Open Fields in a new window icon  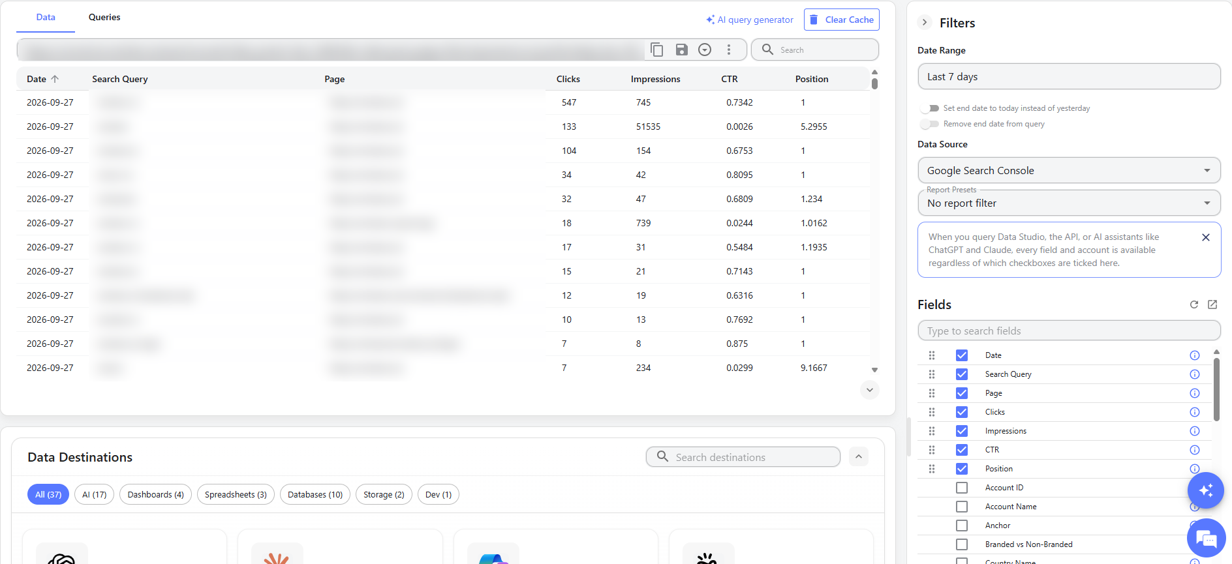tap(1212, 304)
